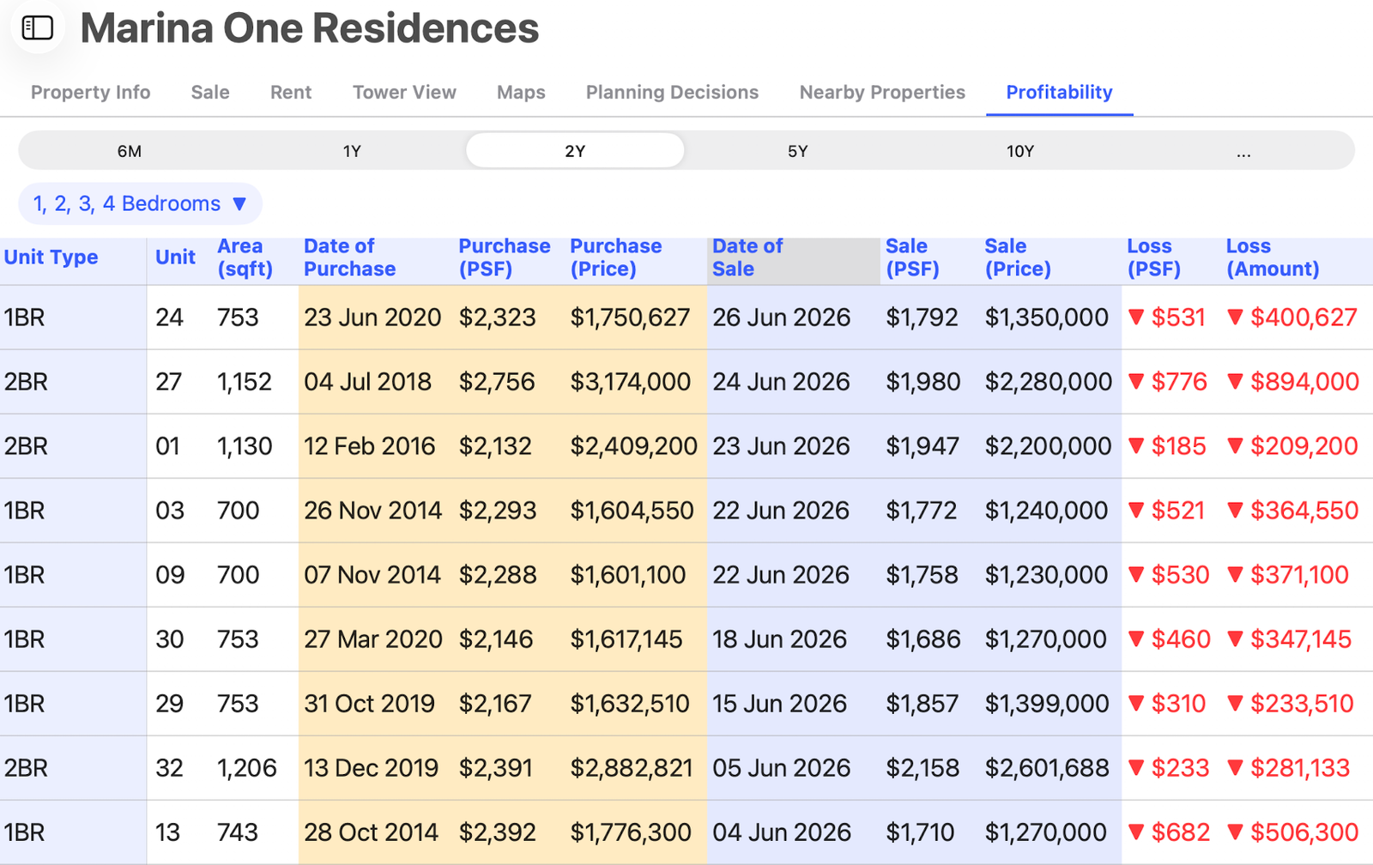Click purchase date 26 Nov 2014
The width and height of the screenshot is (1373, 865).
point(372,511)
